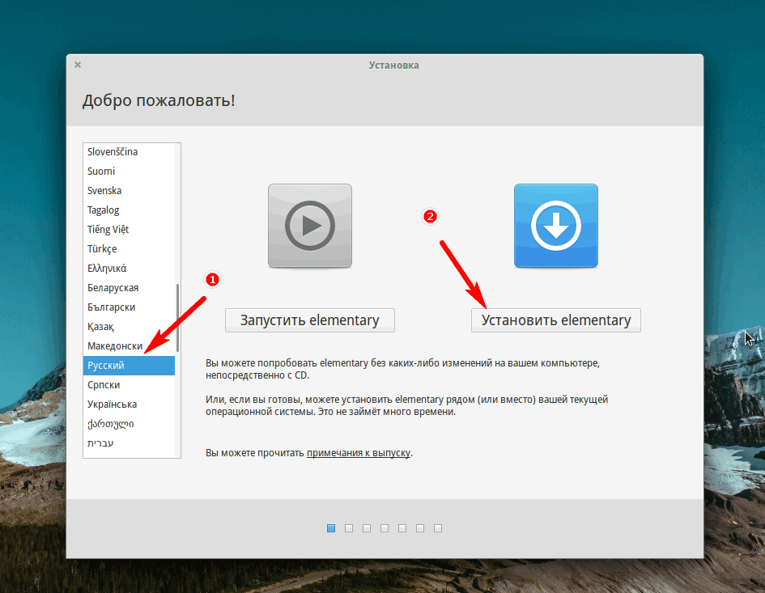Image resolution: width=765 pixels, height=593 pixels.
Task: Select Српски in the language list
Action: point(129,385)
